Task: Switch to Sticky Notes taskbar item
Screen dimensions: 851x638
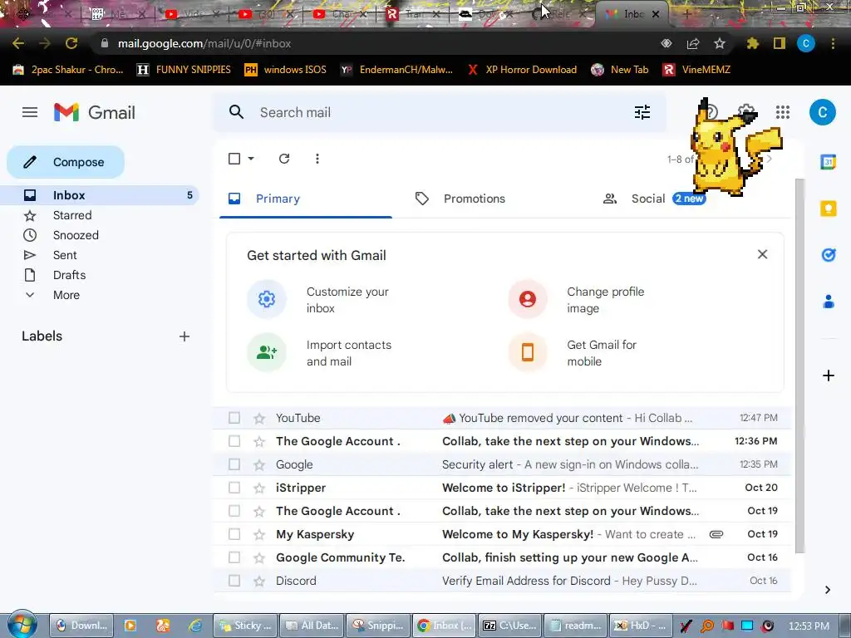Action: click(x=245, y=626)
